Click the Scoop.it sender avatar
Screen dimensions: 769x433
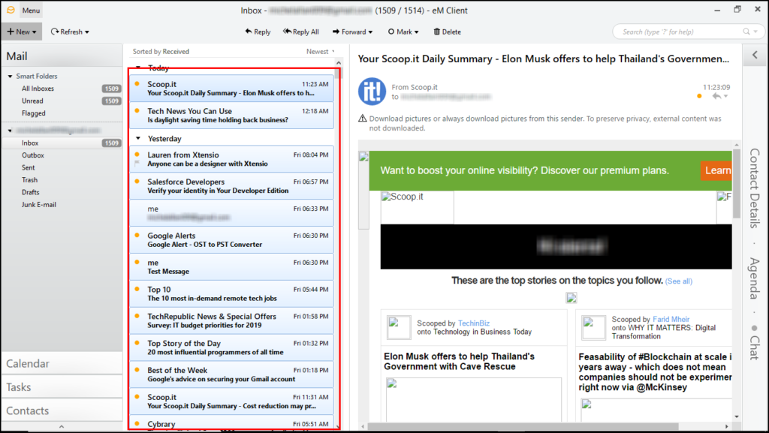[372, 92]
